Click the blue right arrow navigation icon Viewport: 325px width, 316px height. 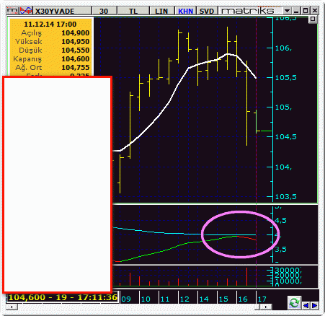pyautogui.click(x=314, y=305)
